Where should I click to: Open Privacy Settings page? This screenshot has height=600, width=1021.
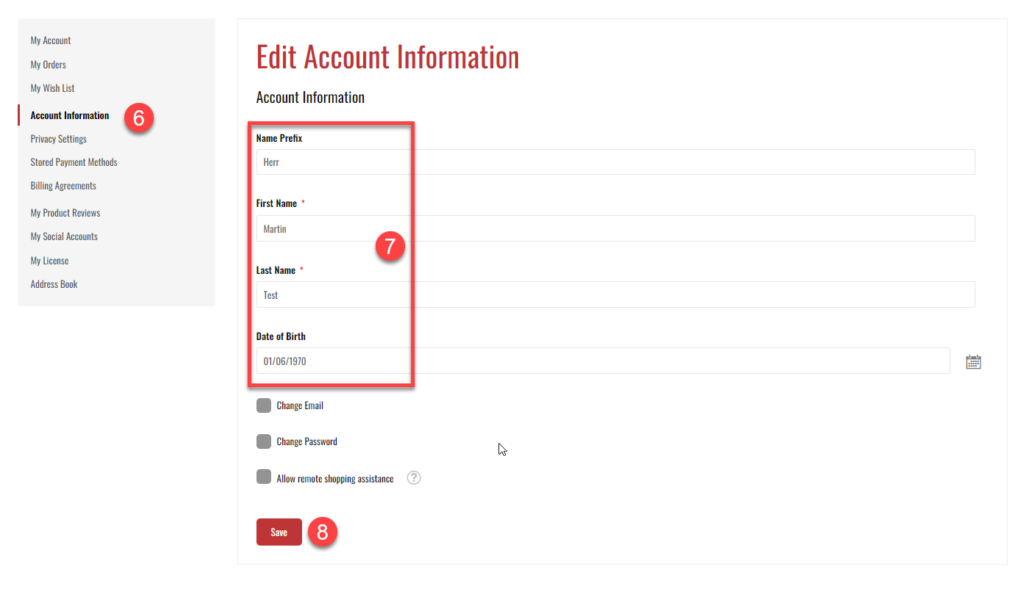point(59,140)
